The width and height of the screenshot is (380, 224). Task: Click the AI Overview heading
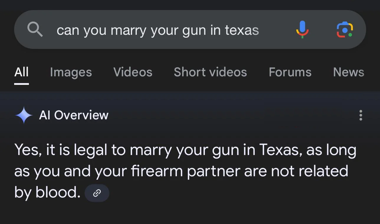(73, 115)
